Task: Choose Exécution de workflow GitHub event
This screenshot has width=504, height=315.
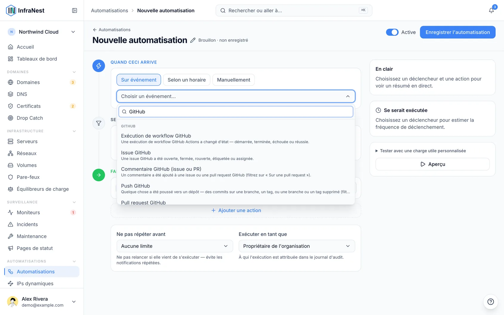Action: [x=236, y=139]
